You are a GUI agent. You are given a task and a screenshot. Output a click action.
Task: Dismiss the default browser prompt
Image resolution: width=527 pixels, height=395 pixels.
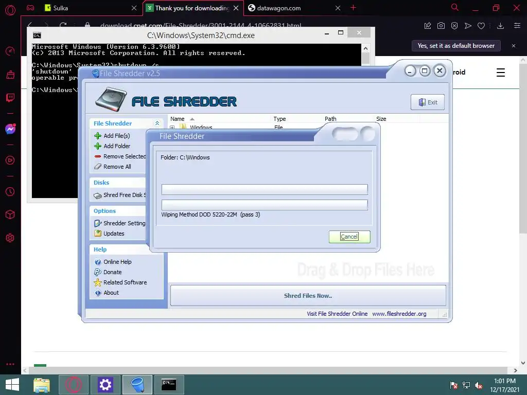coord(514,46)
